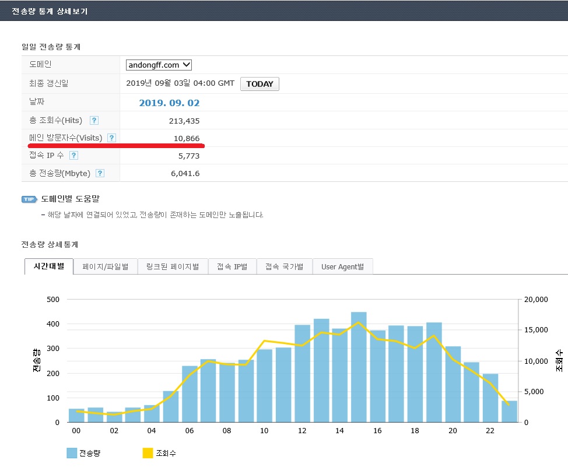
Task: Select the chart bar above the 00 label
Action: [76, 415]
